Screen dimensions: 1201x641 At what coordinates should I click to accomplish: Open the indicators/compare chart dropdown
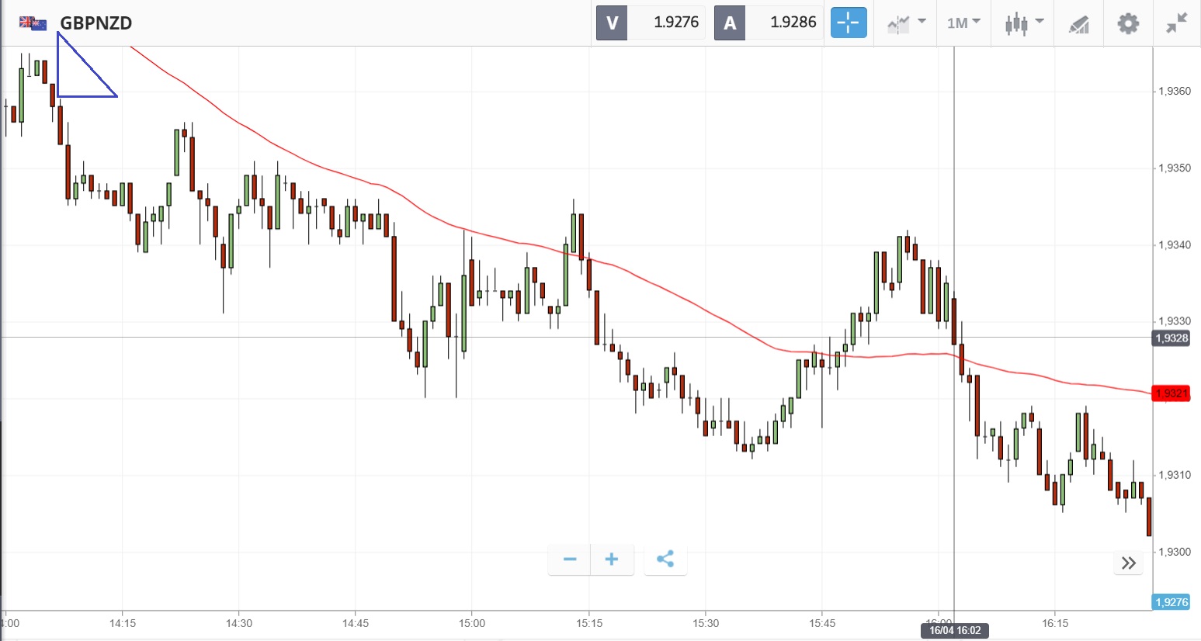click(x=906, y=23)
